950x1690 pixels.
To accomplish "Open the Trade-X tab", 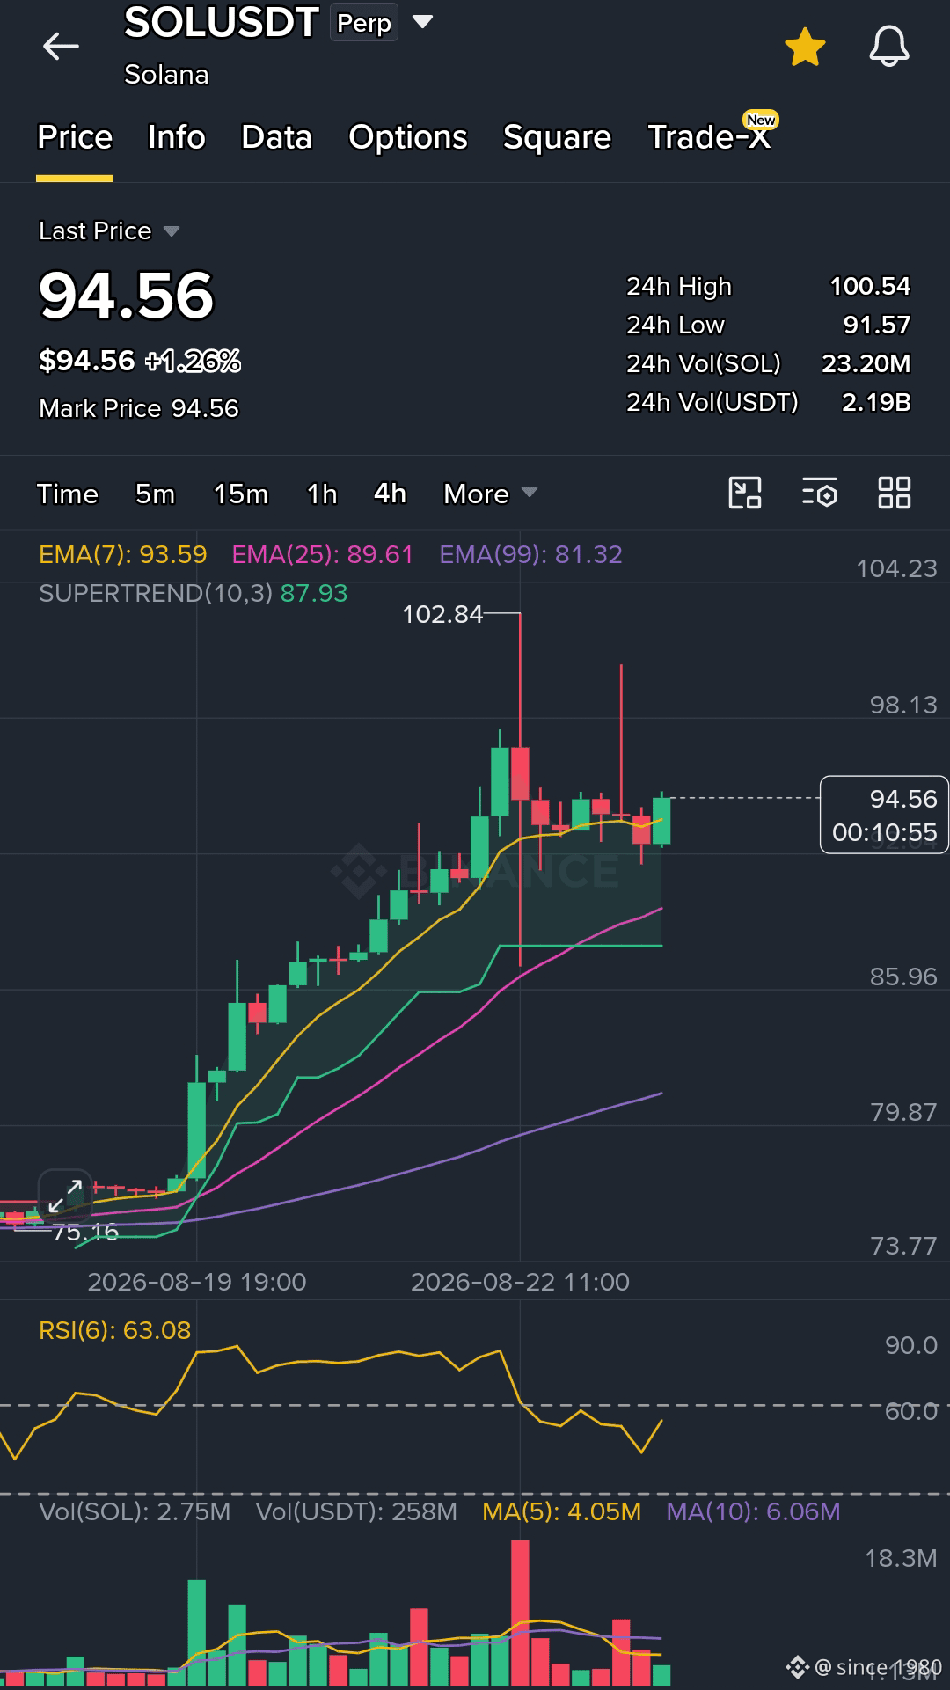I will (x=709, y=137).
